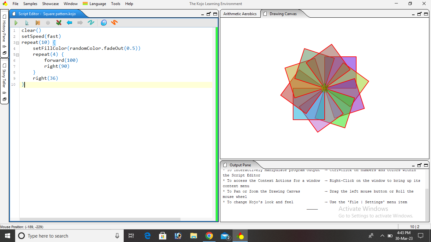Float the Output Pane panel

pyautogui.click(x=420, y=165)
